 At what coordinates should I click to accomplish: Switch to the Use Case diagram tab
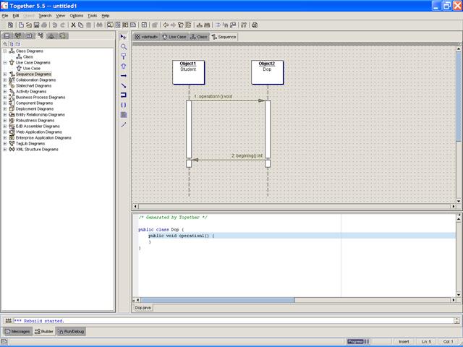coord(174,36)
